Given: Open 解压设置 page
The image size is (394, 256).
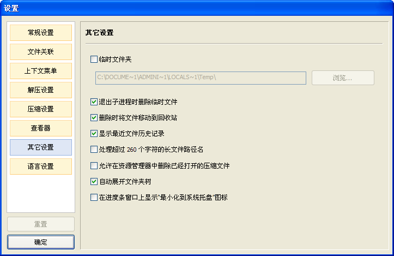Looking at the screenshot, I should (x=41, y=90).
